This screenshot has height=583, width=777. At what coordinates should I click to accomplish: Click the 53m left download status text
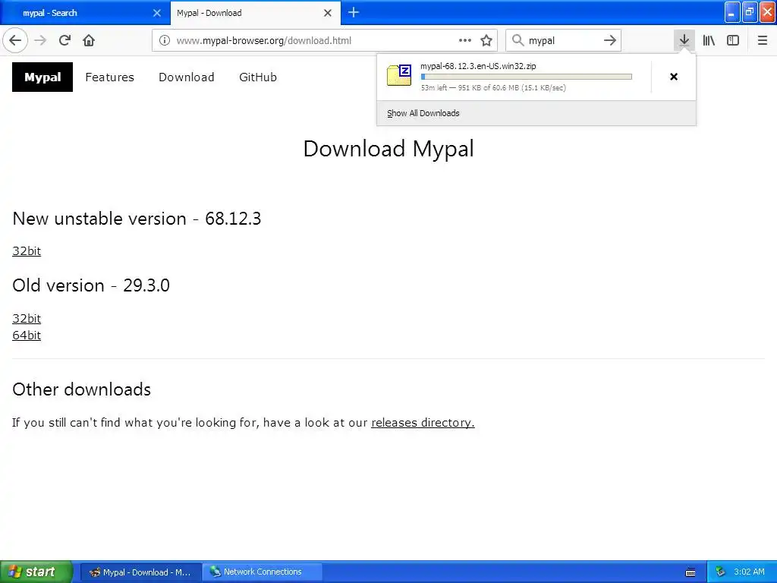pyautogui.click(x=493, y=88)
